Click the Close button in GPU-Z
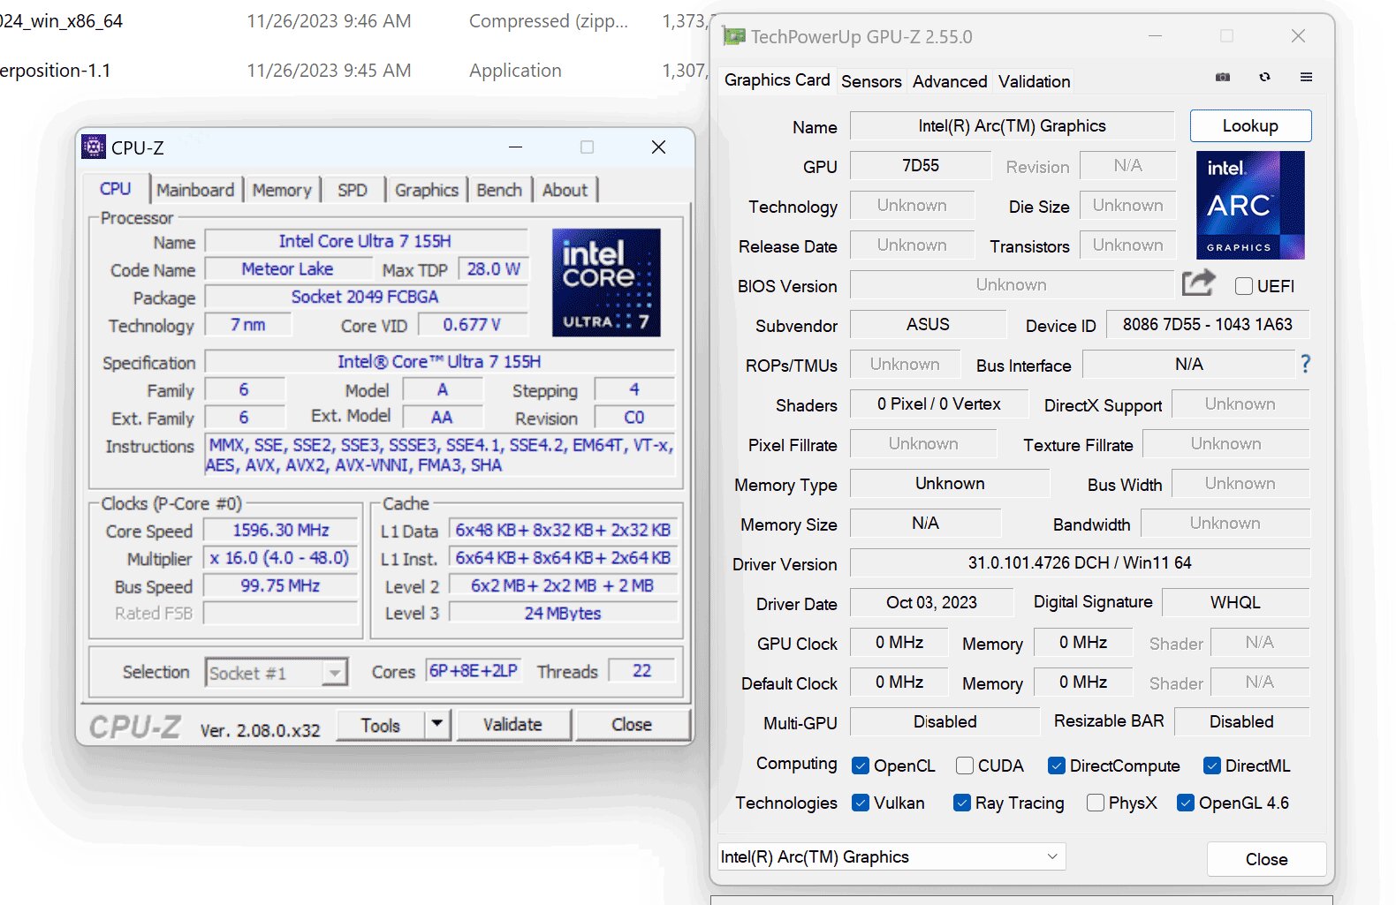 point(1266,859)
